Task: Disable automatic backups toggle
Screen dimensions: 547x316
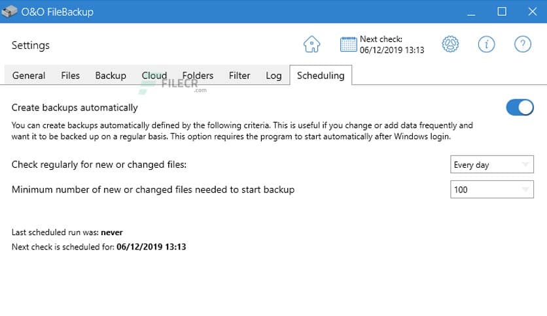Action: click(520, 107)
